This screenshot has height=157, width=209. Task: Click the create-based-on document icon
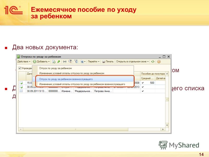(82, 61)
